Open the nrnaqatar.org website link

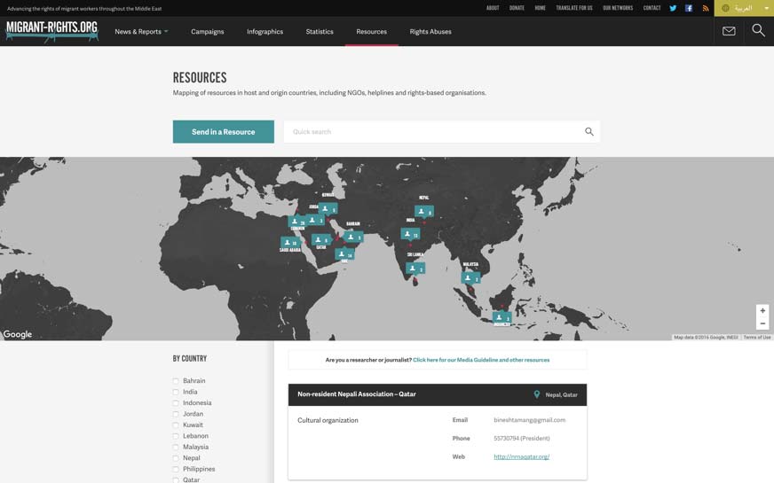point(521,457)
